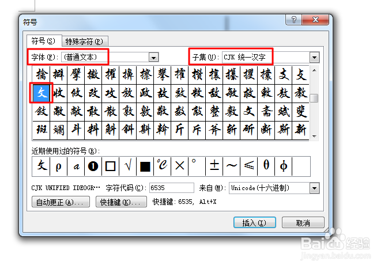Choose the character 敌 in the grid
392x269 pixels.
click(x=214, y=93)
